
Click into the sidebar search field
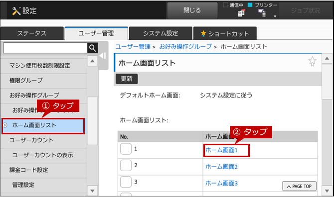pos(45,48)
